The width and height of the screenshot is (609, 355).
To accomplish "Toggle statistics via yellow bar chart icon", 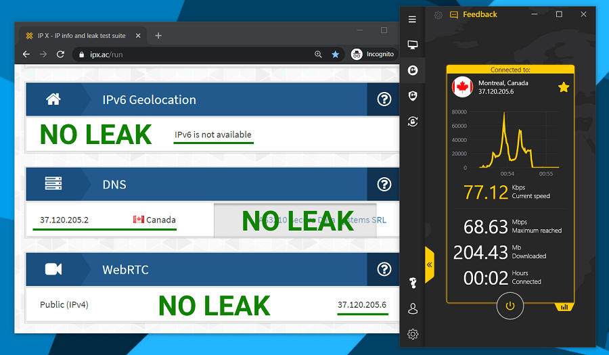I will [564, 307].
